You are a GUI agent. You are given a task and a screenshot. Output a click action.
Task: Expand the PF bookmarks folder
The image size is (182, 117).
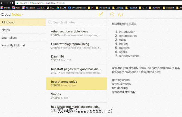[91, 8]
